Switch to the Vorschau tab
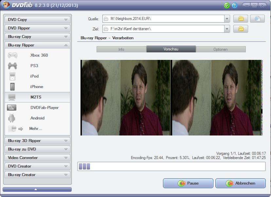Screen dimensions: 271x197 (171, 49)
